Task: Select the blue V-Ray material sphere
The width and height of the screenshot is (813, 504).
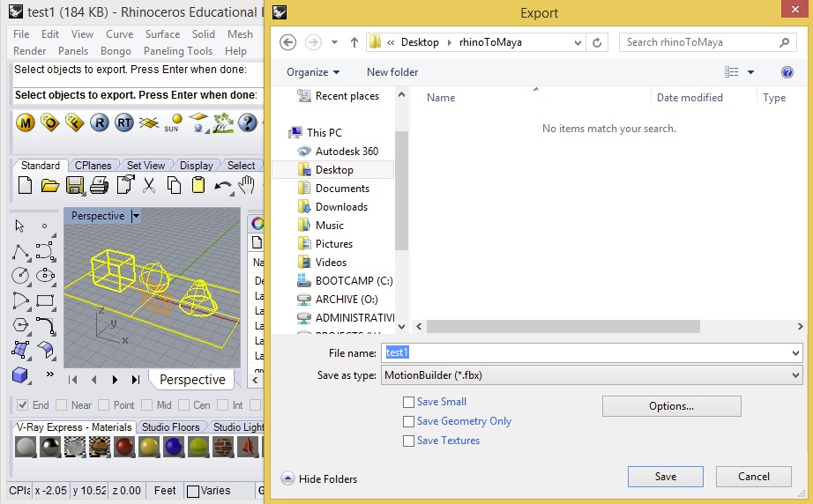Action: pos(174,447)
